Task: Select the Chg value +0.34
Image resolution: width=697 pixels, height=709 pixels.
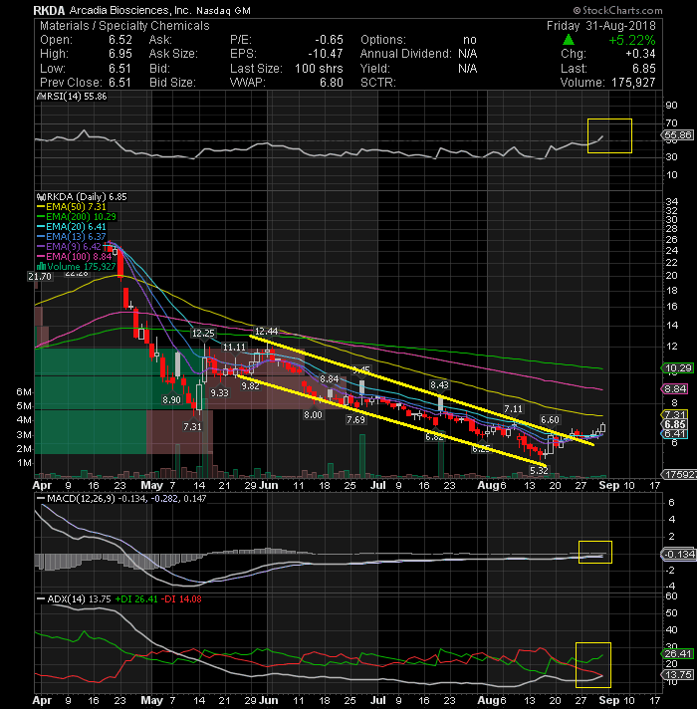Action: click(640, 54)
